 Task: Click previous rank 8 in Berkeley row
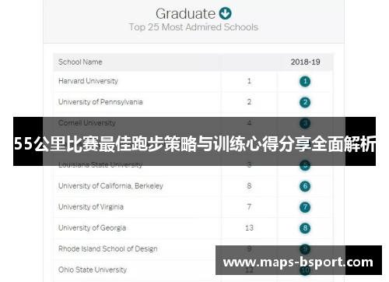(249, 186)
